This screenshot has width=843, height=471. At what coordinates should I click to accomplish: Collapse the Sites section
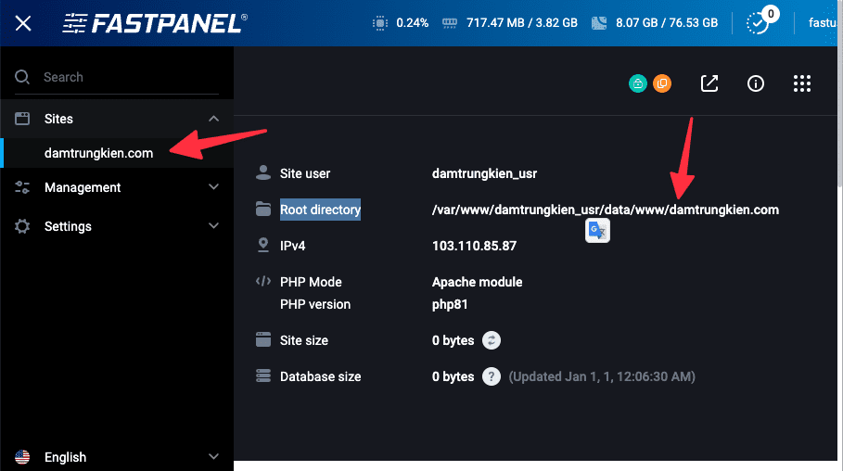(x=213, y=119)
